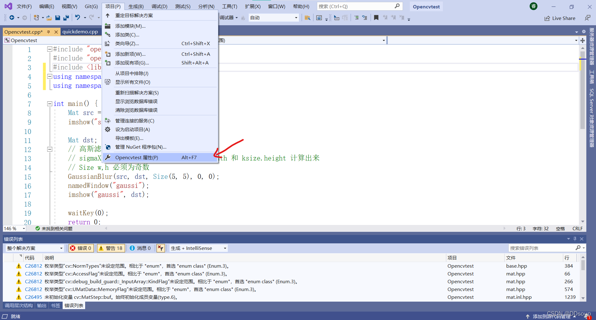The width and height of the screenshot is (596, 320).
Task: Toggle the warnings 18 filter button
Action: pos(111,248)
